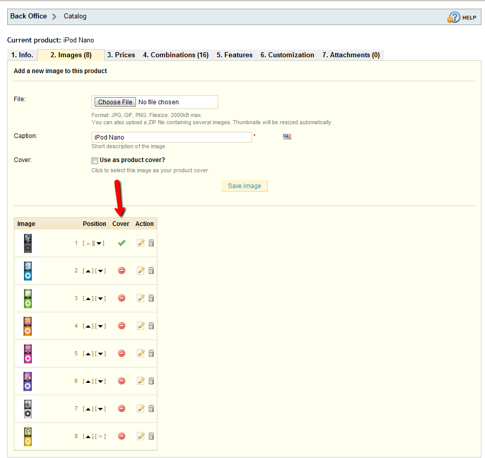Go to 4. Combinations (16) tab
Screen dimensions: 485x458
pyautogui.click(x=176, y=55)
